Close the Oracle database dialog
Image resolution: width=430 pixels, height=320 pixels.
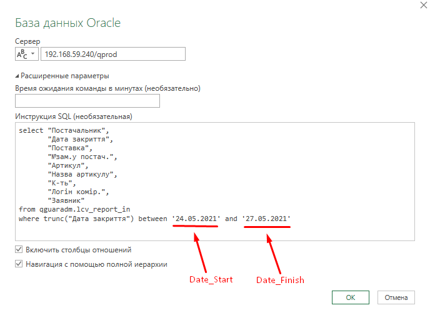point(424,5)
